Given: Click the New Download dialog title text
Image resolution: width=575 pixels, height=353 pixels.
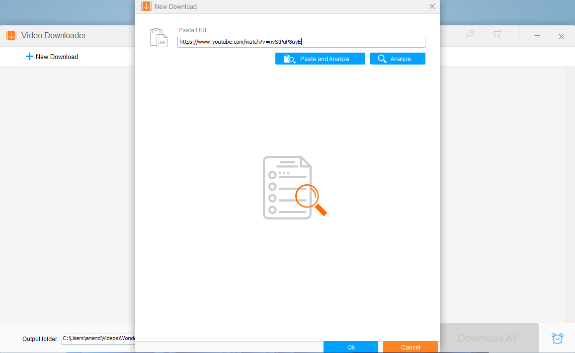Looking at the screenshot, I should point(175,7).
